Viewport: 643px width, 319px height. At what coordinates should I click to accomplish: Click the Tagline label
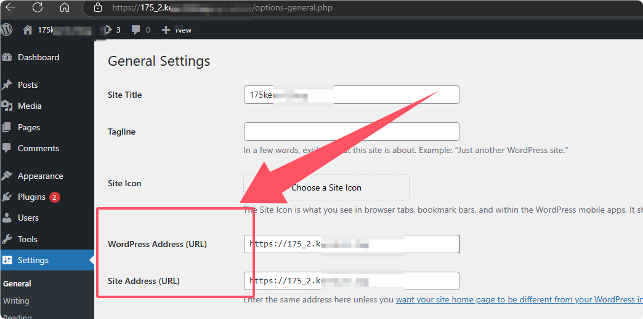(121, 132)
